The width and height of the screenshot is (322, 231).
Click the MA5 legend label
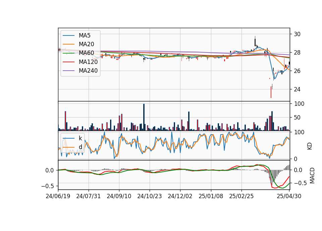(x=85, y=35)
